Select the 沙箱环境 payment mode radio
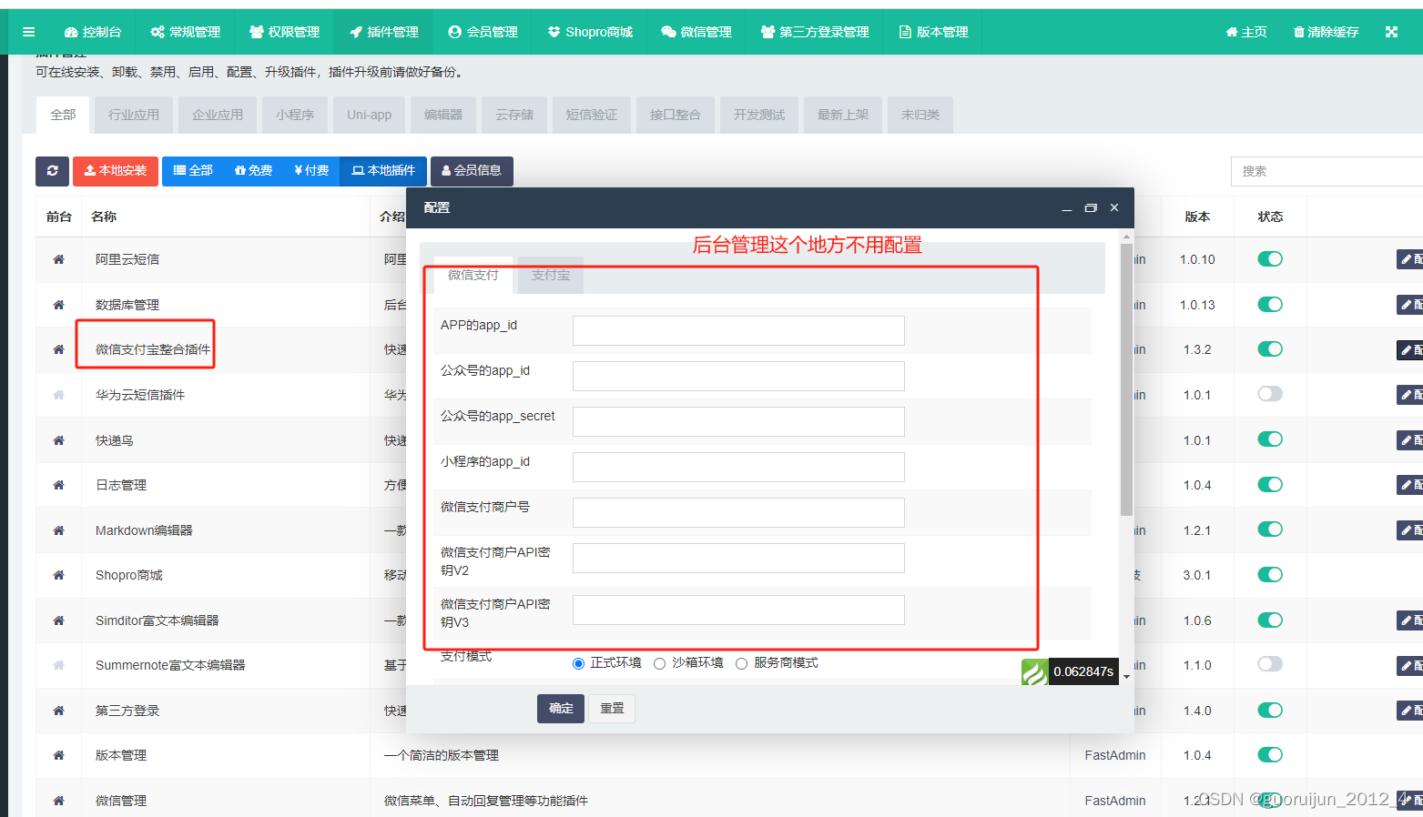 click(660, 663)
